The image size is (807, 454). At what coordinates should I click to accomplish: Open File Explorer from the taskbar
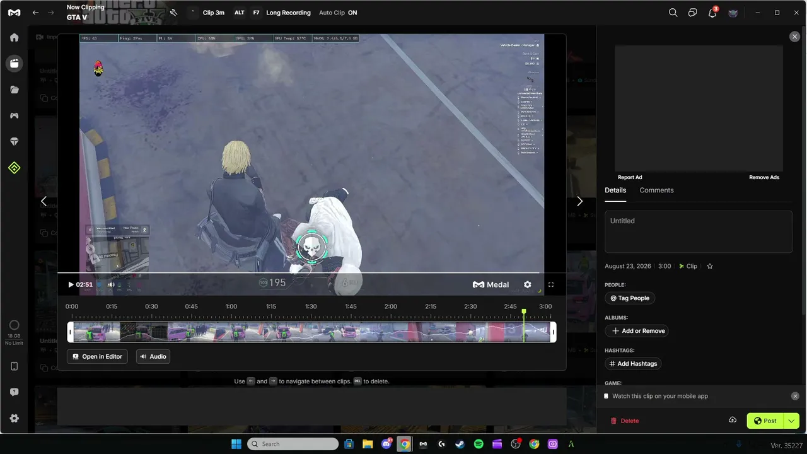[368, 444]
